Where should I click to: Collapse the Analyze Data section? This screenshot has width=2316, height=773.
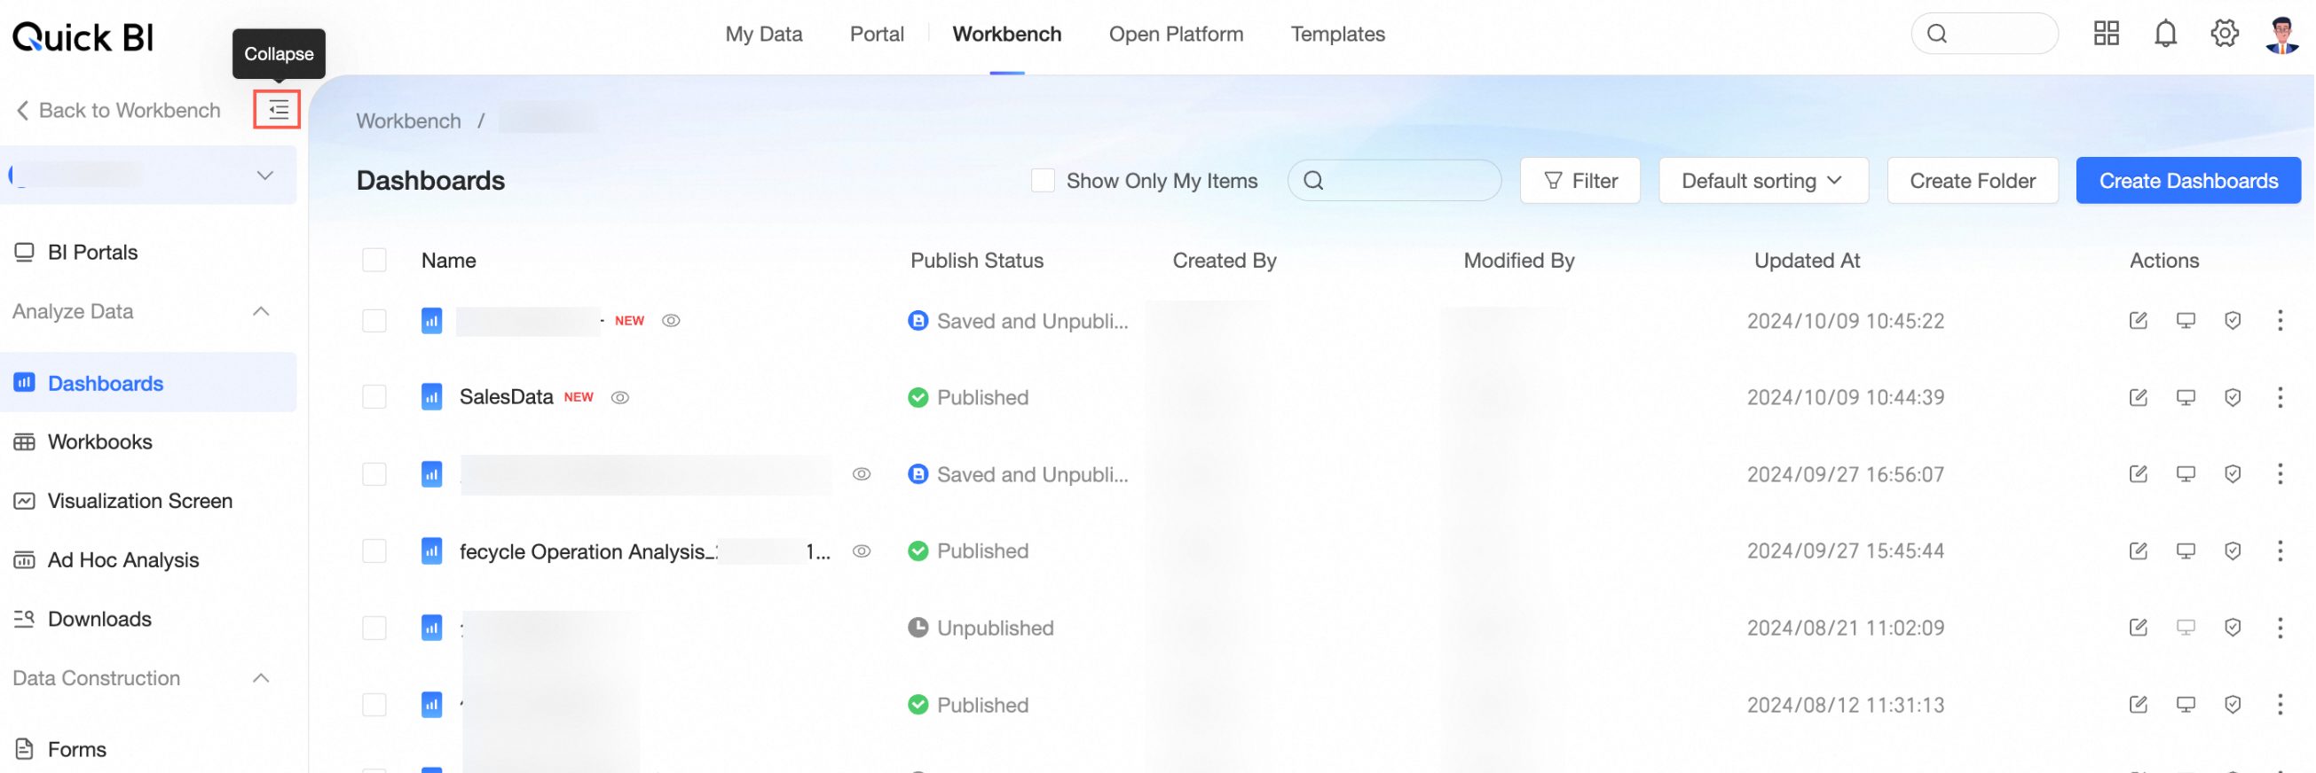pyautogui.click(x=262, y=311)
